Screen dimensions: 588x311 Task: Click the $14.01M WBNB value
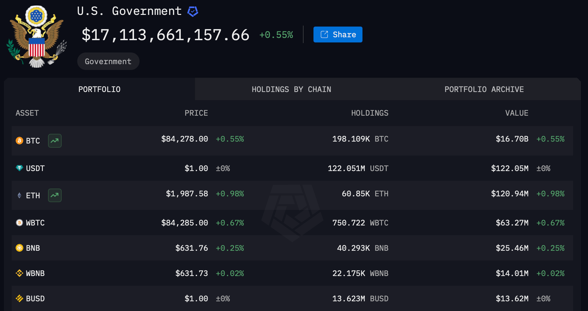(x=512, y=273)
